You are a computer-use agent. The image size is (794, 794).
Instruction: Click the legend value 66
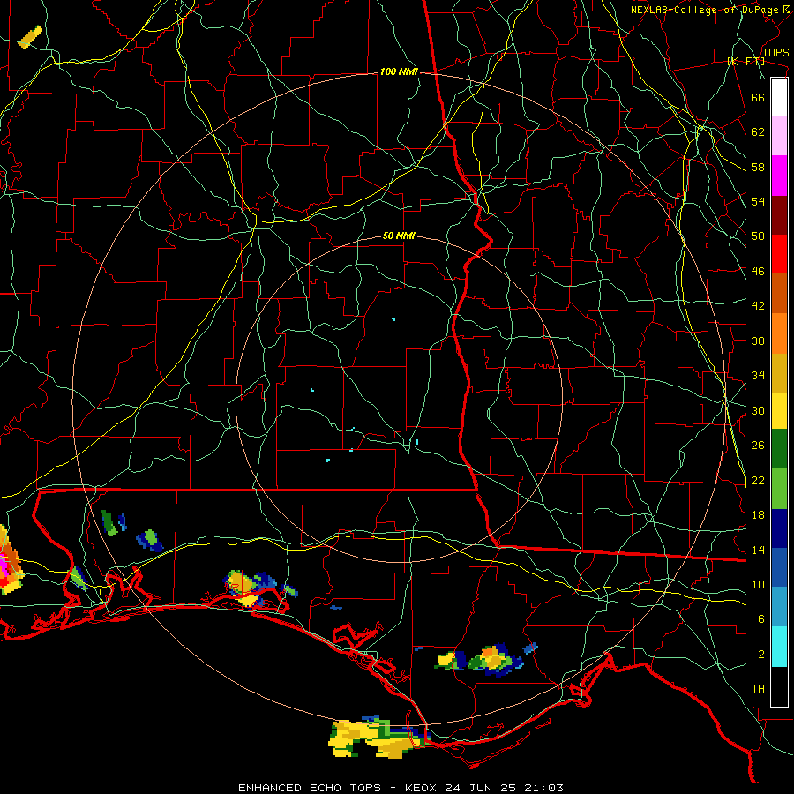pyautogui.click(x=758, y=97)
